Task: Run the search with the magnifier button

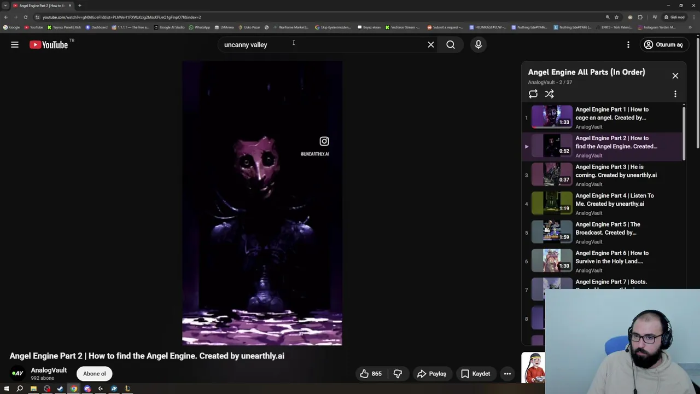Action: pos(451,45)
